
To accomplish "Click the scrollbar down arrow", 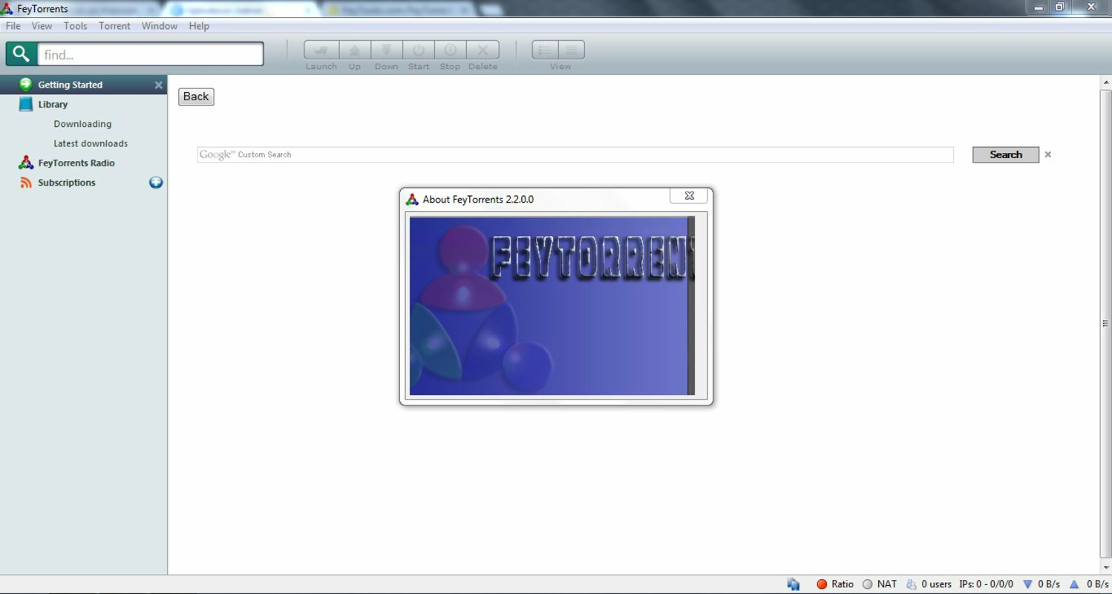I will [x=1105, y=568].
